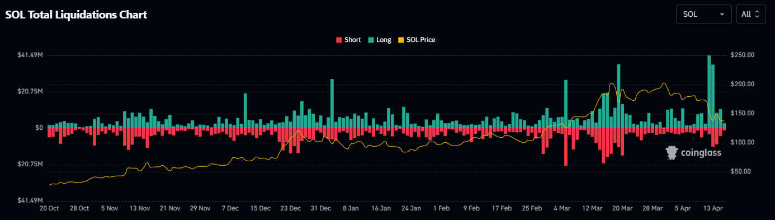Click the 15 Dec date label
The height and width of the screenshot is (220, 775).
tap(260, 208)
